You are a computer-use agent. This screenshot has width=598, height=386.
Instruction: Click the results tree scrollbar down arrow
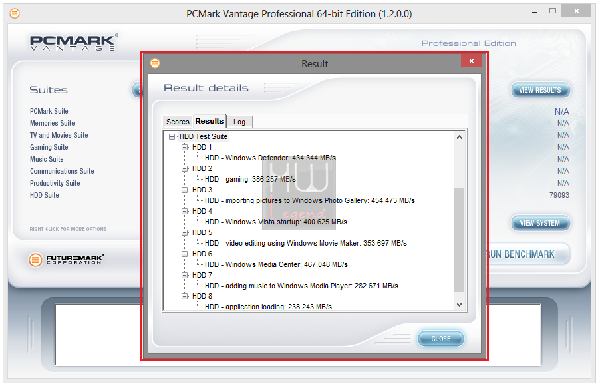tap(459, 304)
